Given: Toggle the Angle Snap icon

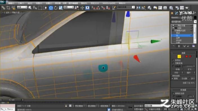Looking at the screenshot, I should point(98,8).
